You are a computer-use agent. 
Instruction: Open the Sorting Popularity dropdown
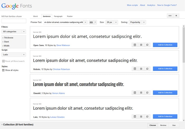pos(137,22)
